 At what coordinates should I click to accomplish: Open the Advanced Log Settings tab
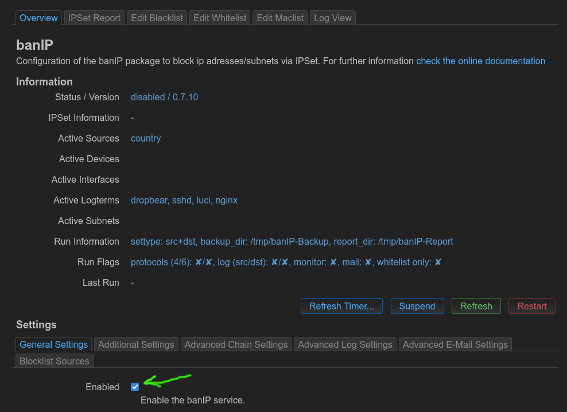(345, 344)
